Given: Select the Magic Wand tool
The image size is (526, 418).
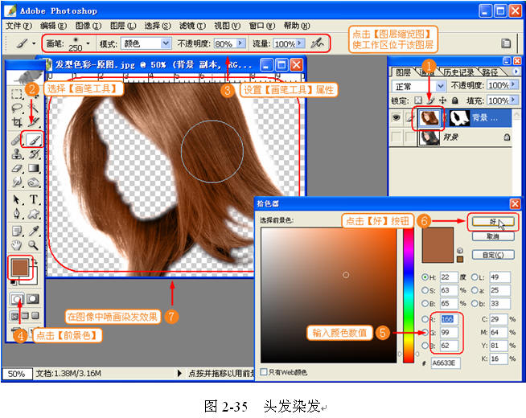Looking at the screenshot, I should point(34,108).
